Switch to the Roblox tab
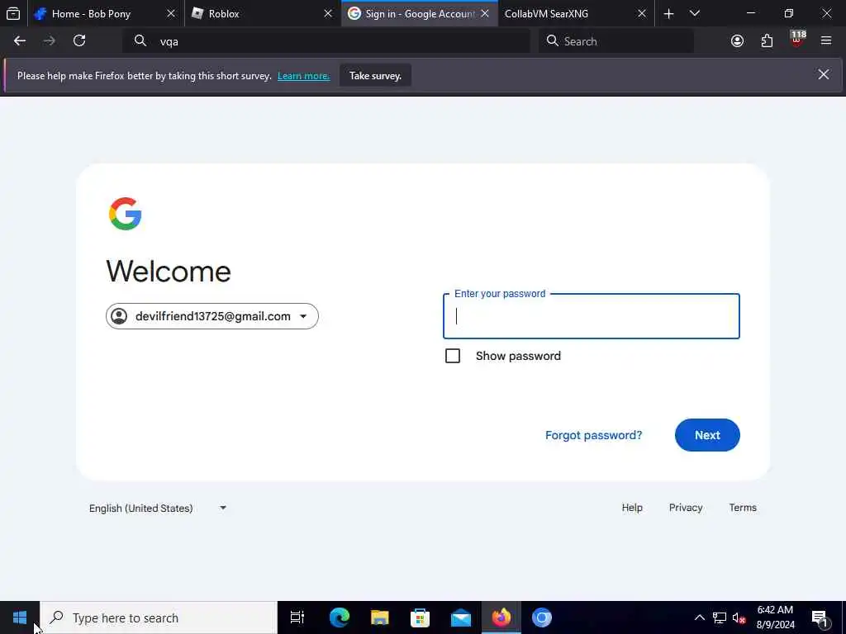 point(263,13)
